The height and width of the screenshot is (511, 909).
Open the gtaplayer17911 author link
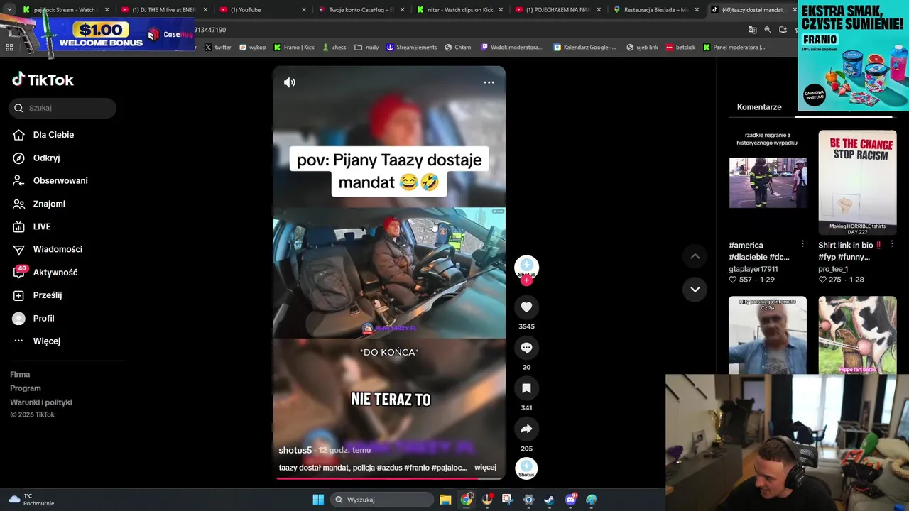pos(753,269)
